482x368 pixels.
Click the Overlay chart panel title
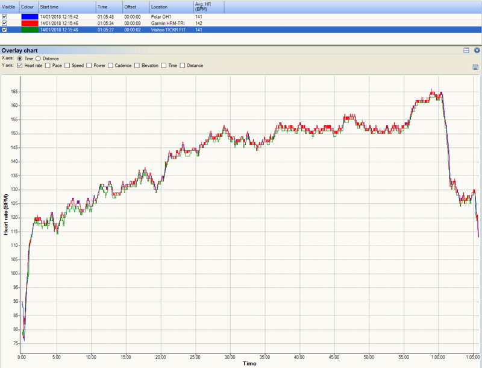tap(19, 51)
